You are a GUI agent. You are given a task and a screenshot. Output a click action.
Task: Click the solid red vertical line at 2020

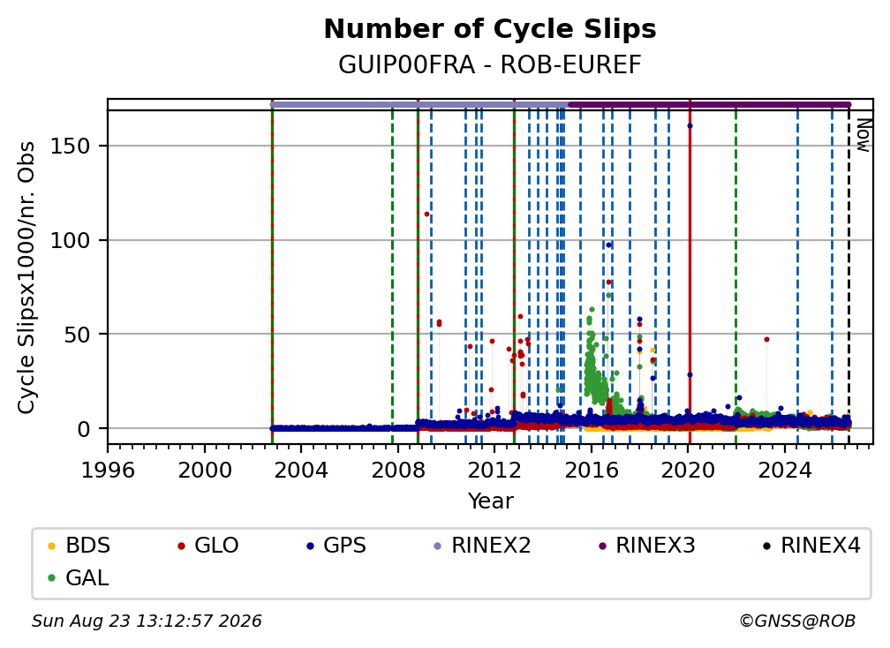[x=690, y=271]
